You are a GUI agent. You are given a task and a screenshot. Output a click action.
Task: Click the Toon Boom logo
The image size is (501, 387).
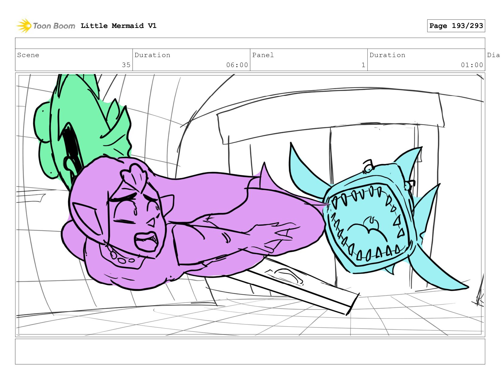tap(46, 26)
